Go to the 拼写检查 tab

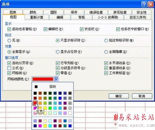pyautogui.click(x=120, y=12)
